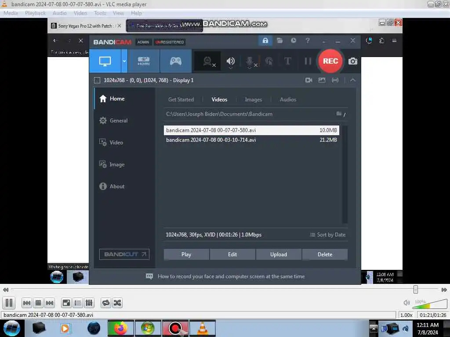Screen dimensions: 450x337
Task: Open the scheduled recording clock icon
Action: (293, 40)
